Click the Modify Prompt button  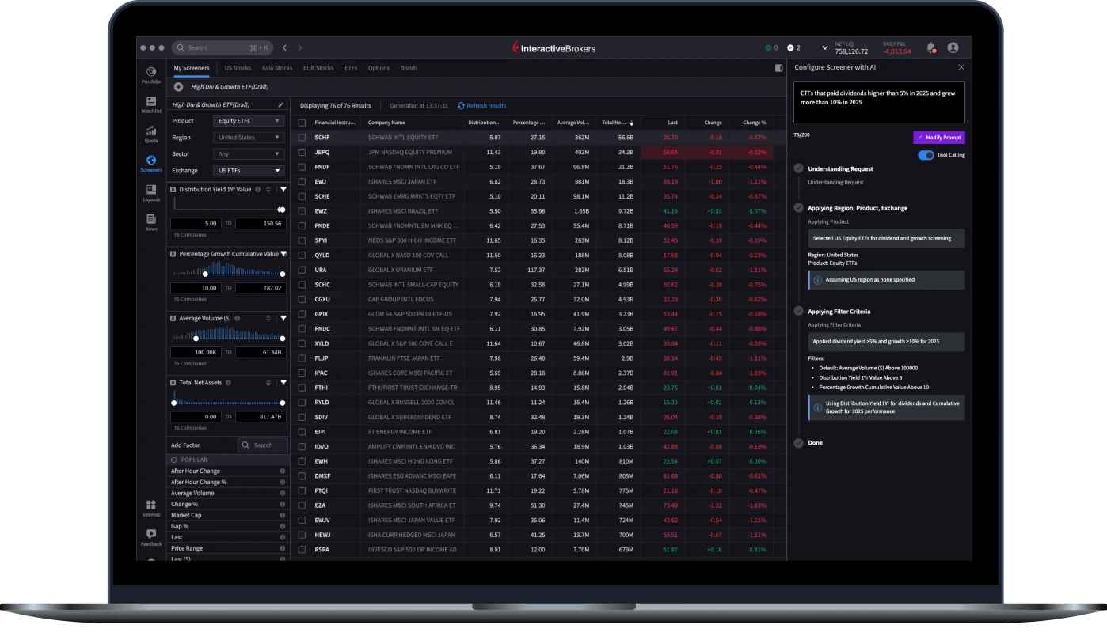coord(939,137)
